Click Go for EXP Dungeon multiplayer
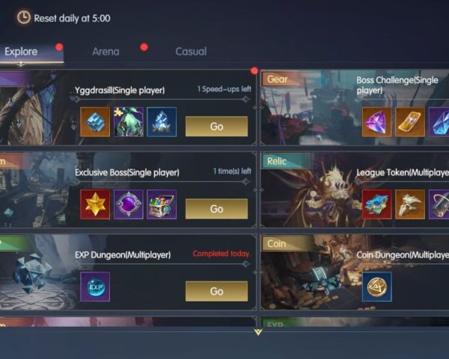Screen dimensions: 449x359 click(x=216, y=291)
